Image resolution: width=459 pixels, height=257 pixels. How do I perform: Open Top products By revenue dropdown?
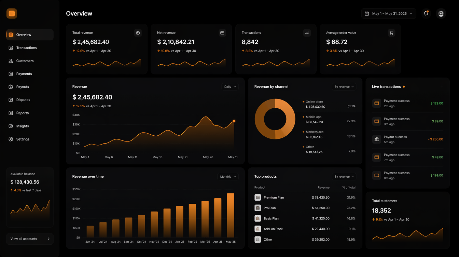click(344, 177)
